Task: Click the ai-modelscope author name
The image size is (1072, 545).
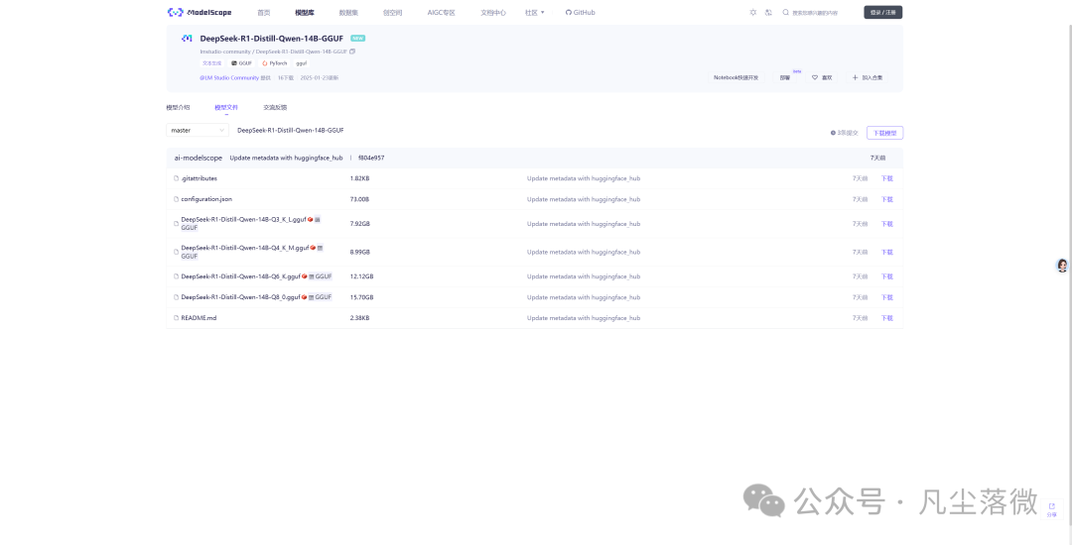Action: [199, 158]
